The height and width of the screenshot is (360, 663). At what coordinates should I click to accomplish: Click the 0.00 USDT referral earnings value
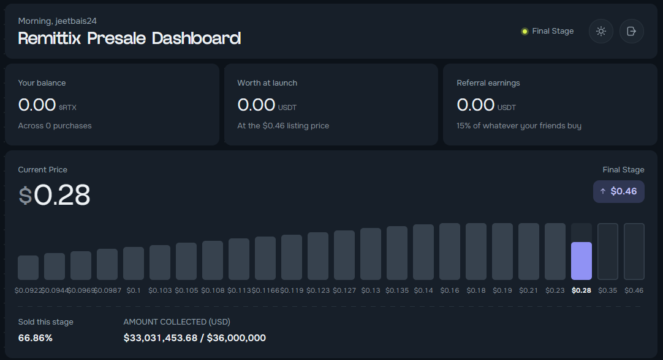click(487, 105)
